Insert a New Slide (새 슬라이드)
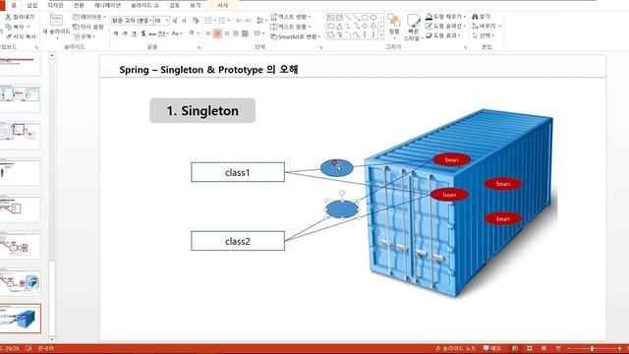The image size is (629, 354). [x=56, y=27]
